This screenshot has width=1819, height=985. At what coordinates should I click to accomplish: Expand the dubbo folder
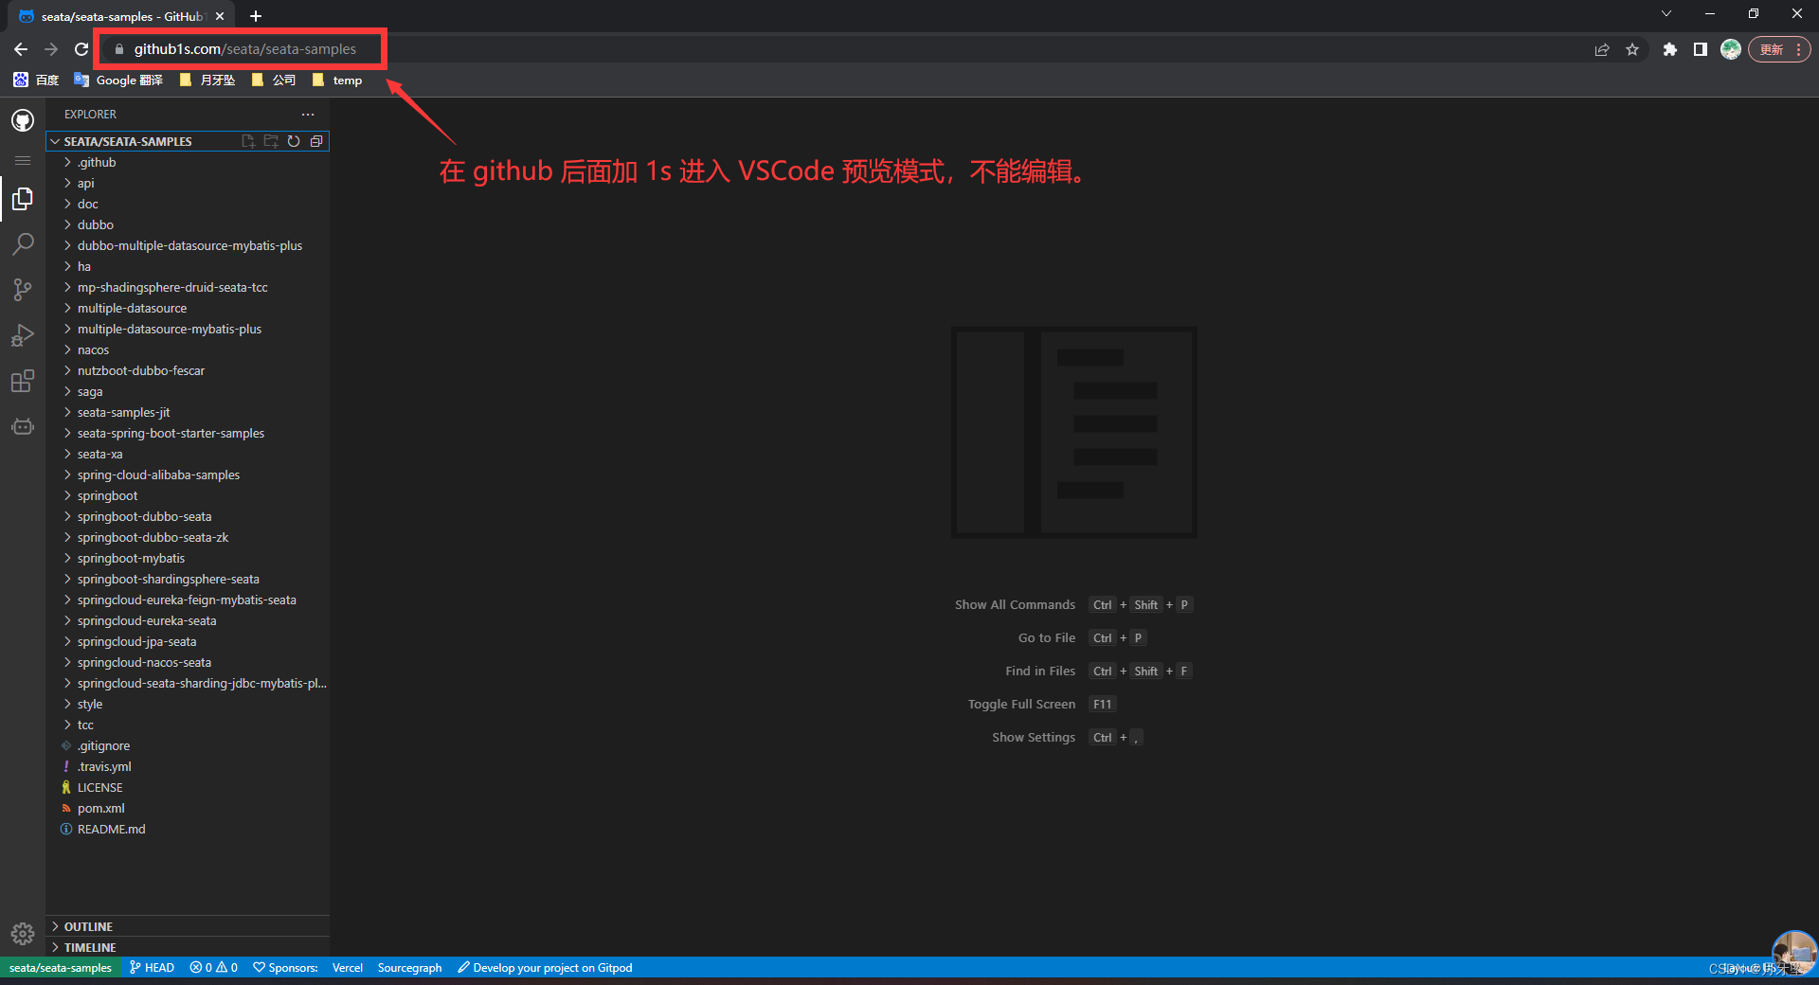coord(188,224)
